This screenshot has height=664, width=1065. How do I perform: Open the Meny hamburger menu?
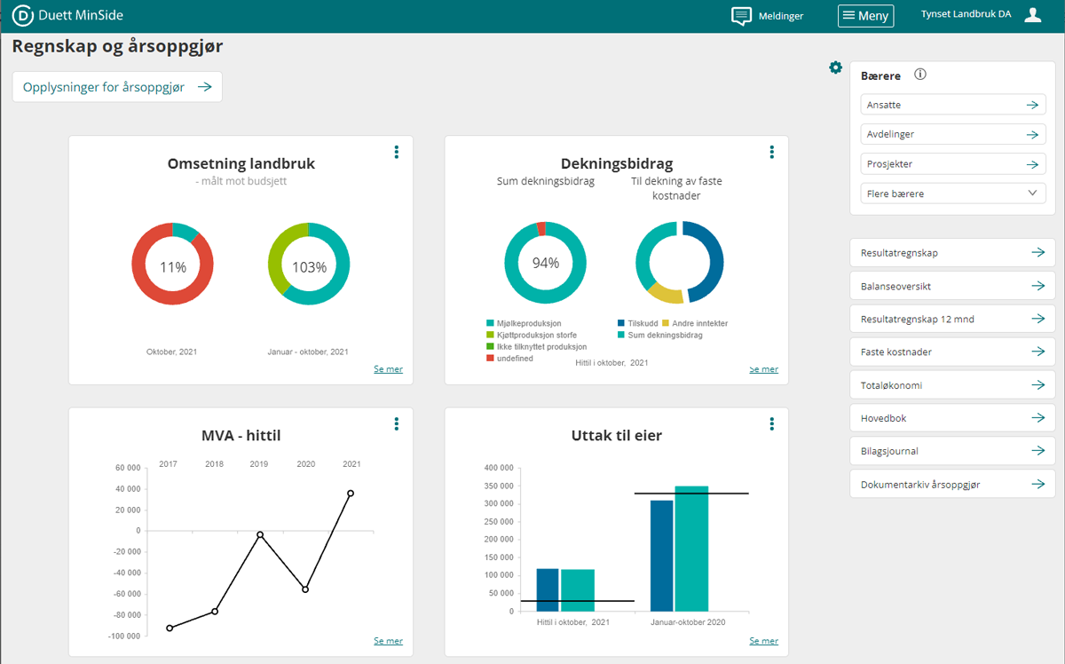[x=865, y=16]
